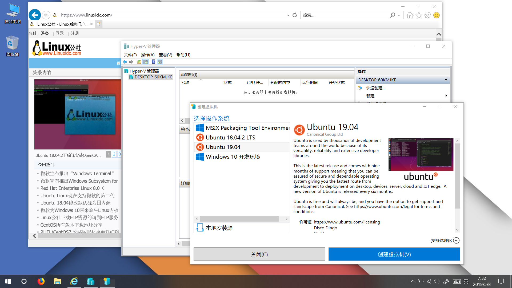Select Windows 10 开发环境 option
This screenshot has height=288, width=512.
pyautogui.click(x=233, y=157)
